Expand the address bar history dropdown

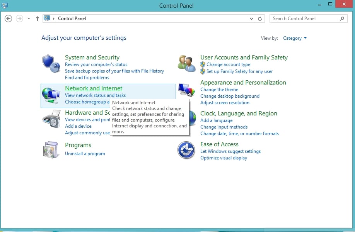(x=251, y=19)
